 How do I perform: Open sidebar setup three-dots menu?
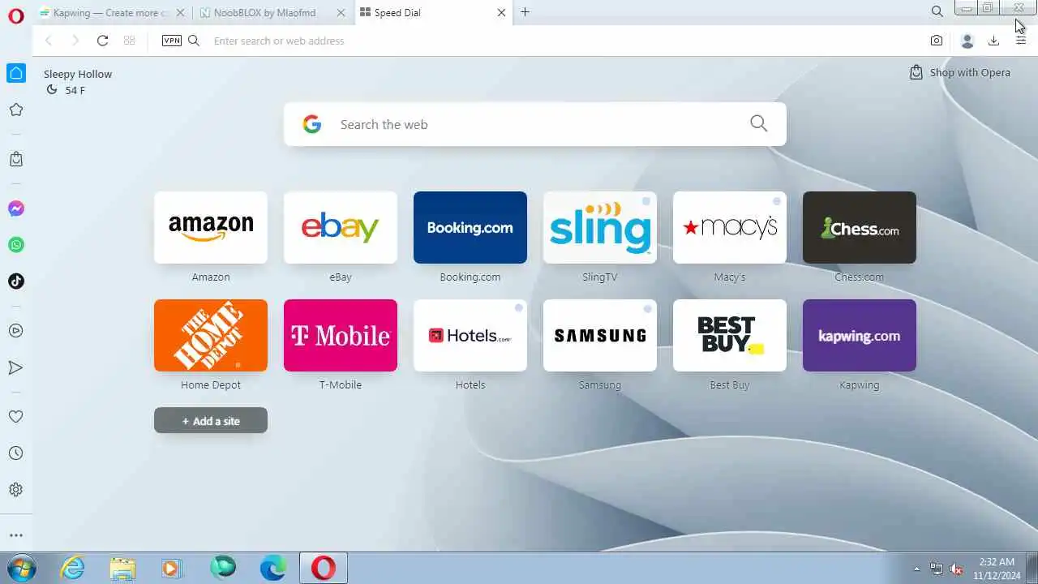tap(15, 535)
